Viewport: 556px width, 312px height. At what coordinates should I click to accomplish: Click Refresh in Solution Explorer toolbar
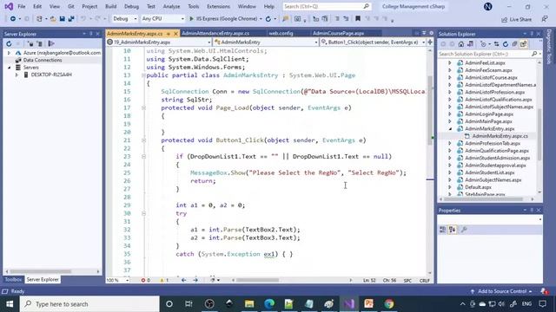(506, 44)
